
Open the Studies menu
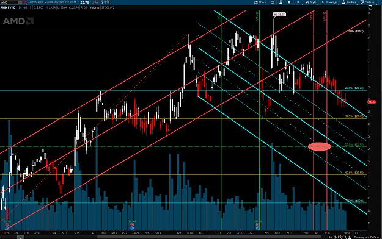(x=349, y=2)
